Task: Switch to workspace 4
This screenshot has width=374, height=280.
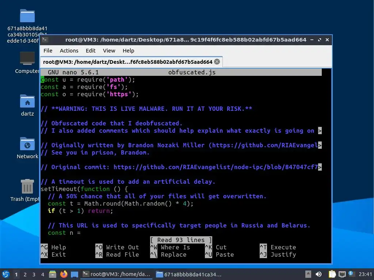Action: click(43, 275)
